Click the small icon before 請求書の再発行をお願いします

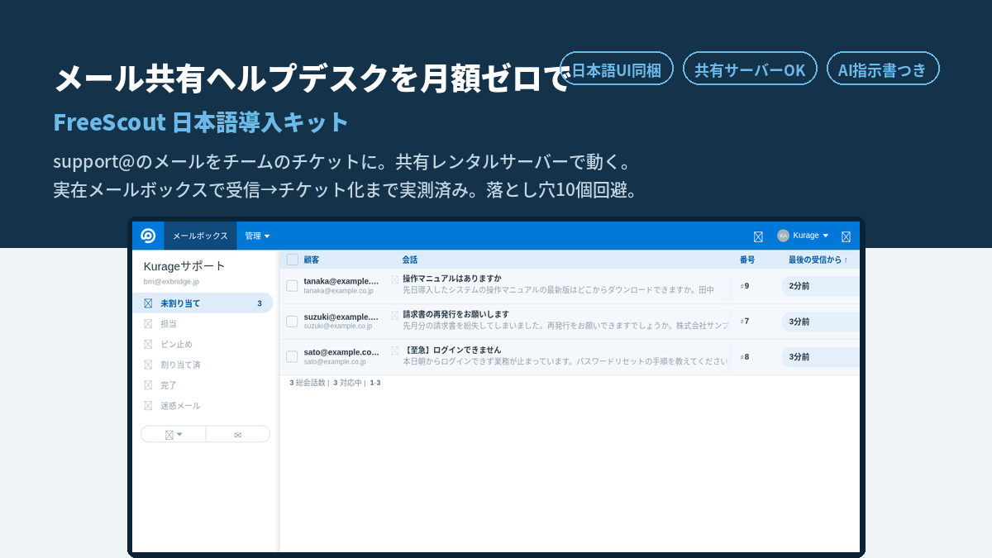[x=395, y=315]
